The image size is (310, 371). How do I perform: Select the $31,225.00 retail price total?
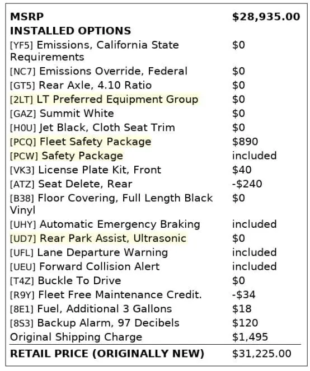click(261, 354)
